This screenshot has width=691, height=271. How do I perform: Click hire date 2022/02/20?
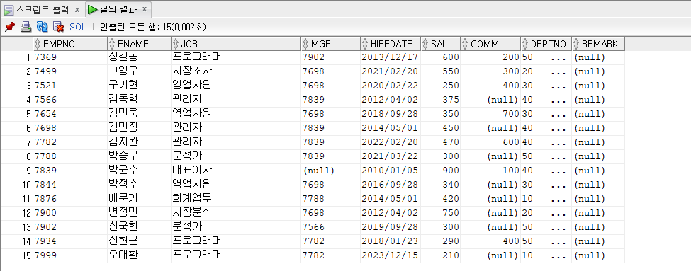(390, 142)
